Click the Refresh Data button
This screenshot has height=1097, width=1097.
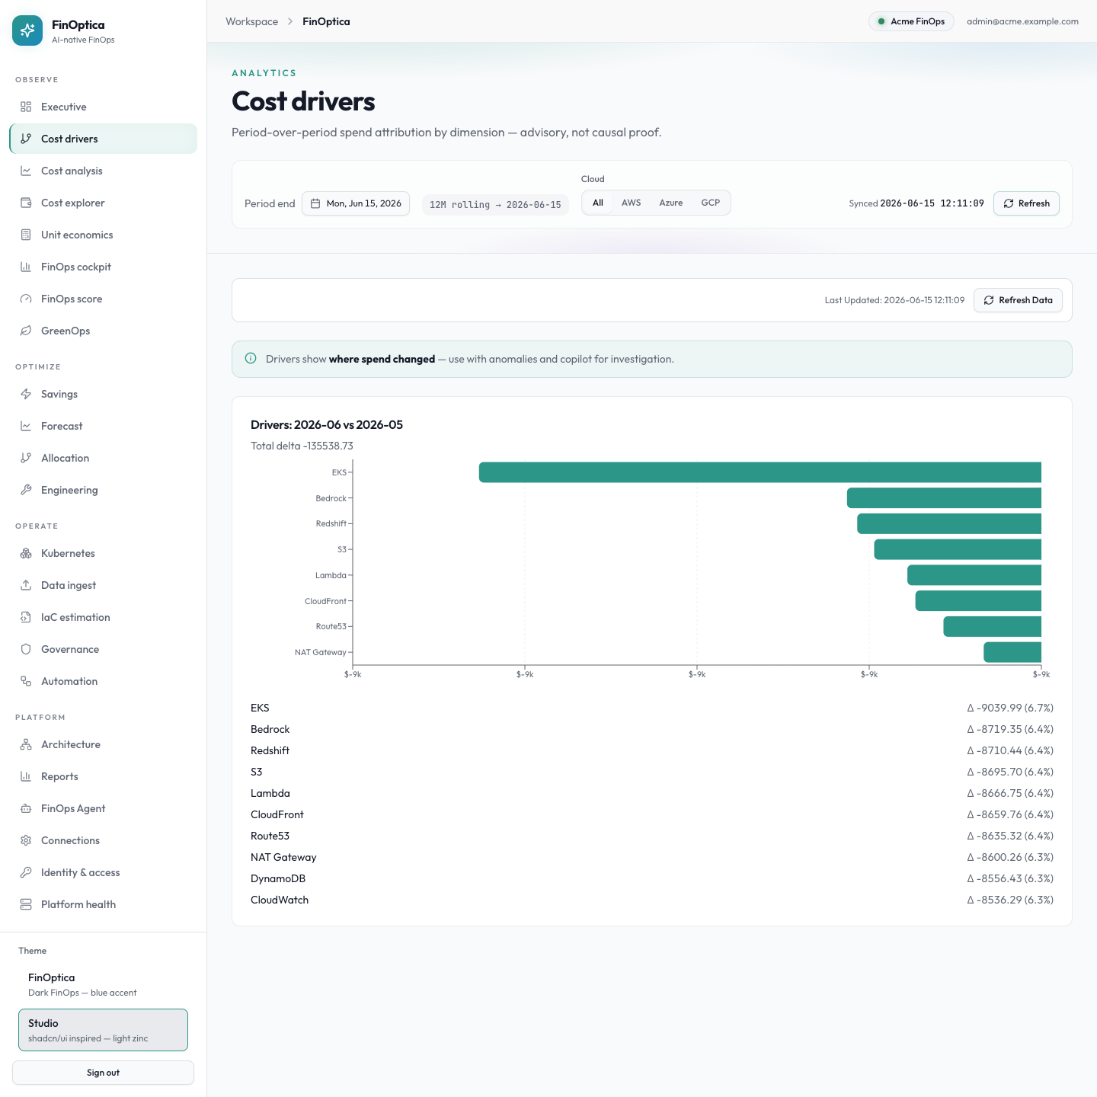pos(1018,300)
